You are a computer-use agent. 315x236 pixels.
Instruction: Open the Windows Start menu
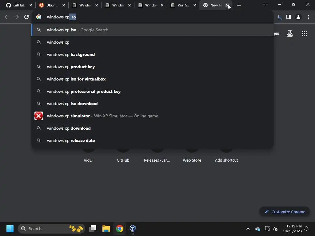point(10,229)
